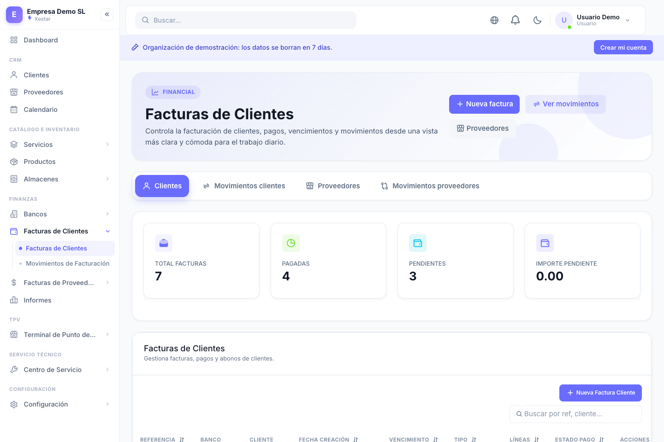Click the Proveedores button in header banner
The height and width of the screenshot is (442, 664).
click(482, 128)
